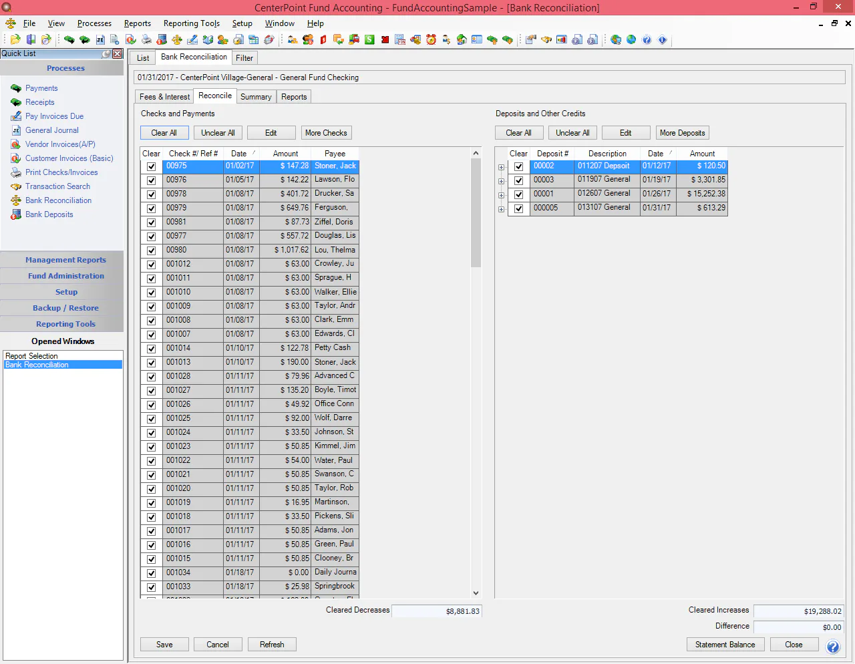
Task: Launch Transaction Search from the sidebar
Action: (57, 186)
